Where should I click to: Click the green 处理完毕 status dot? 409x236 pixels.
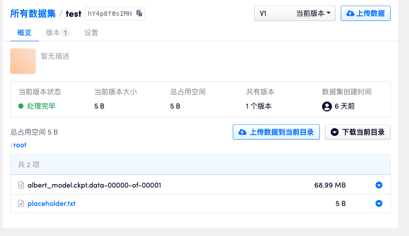coord(21,107)
